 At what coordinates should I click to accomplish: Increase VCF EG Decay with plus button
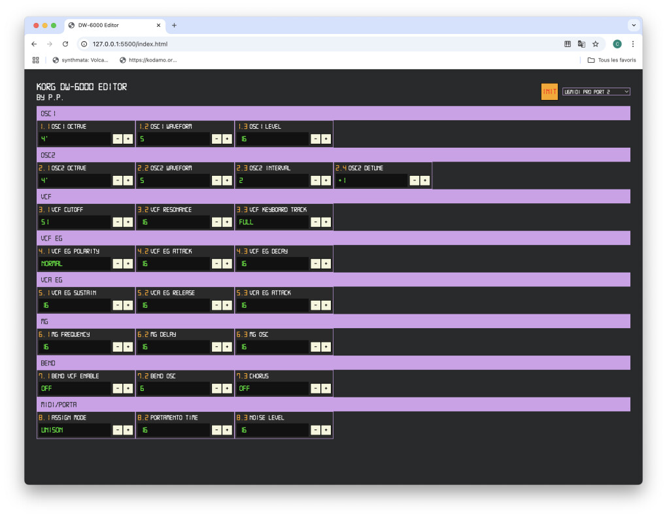[326, 263]
